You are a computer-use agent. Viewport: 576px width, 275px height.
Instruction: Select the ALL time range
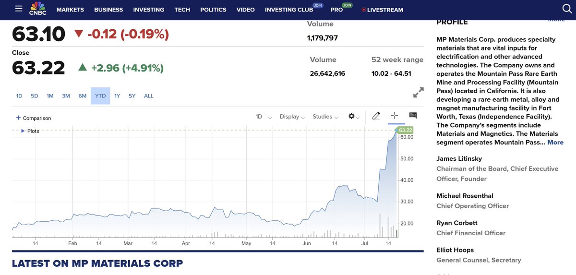149,96
